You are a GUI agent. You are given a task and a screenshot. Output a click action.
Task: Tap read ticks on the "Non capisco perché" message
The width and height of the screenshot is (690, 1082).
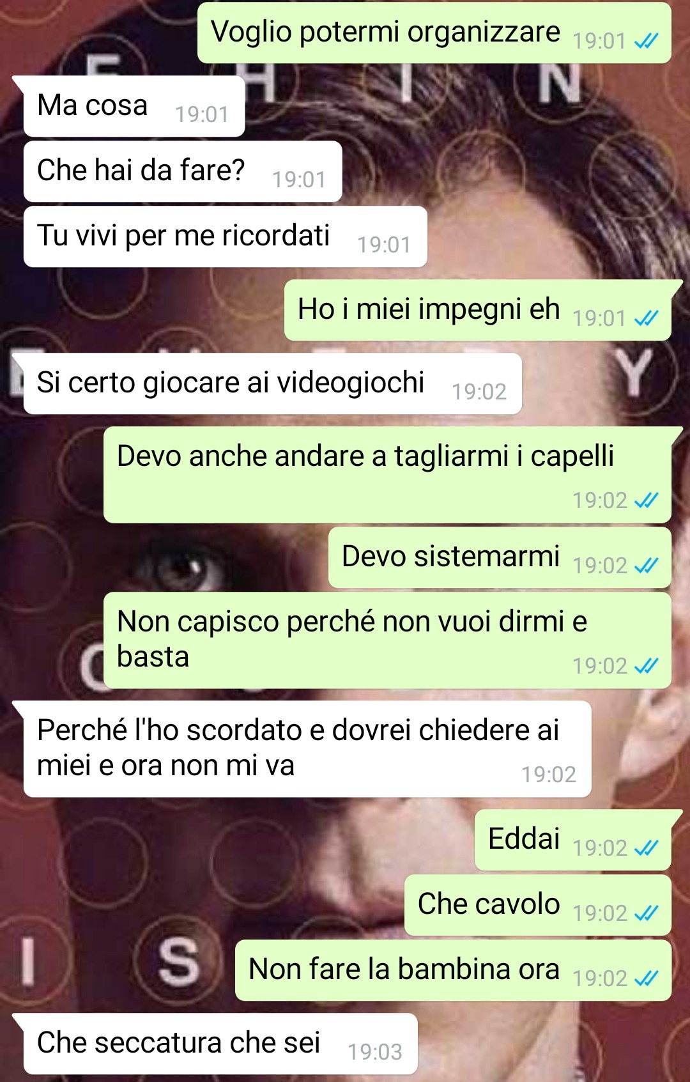coord(646,667)
